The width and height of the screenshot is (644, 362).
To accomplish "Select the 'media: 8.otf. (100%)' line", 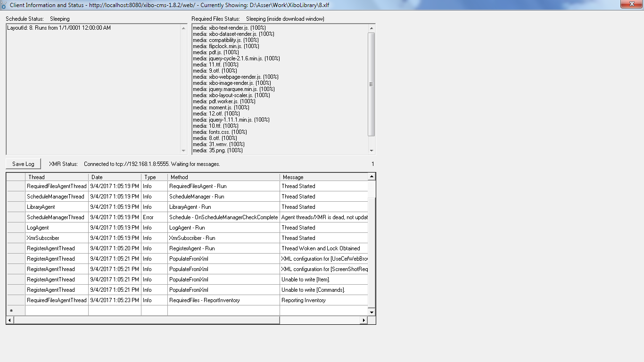I will [215, 138].
